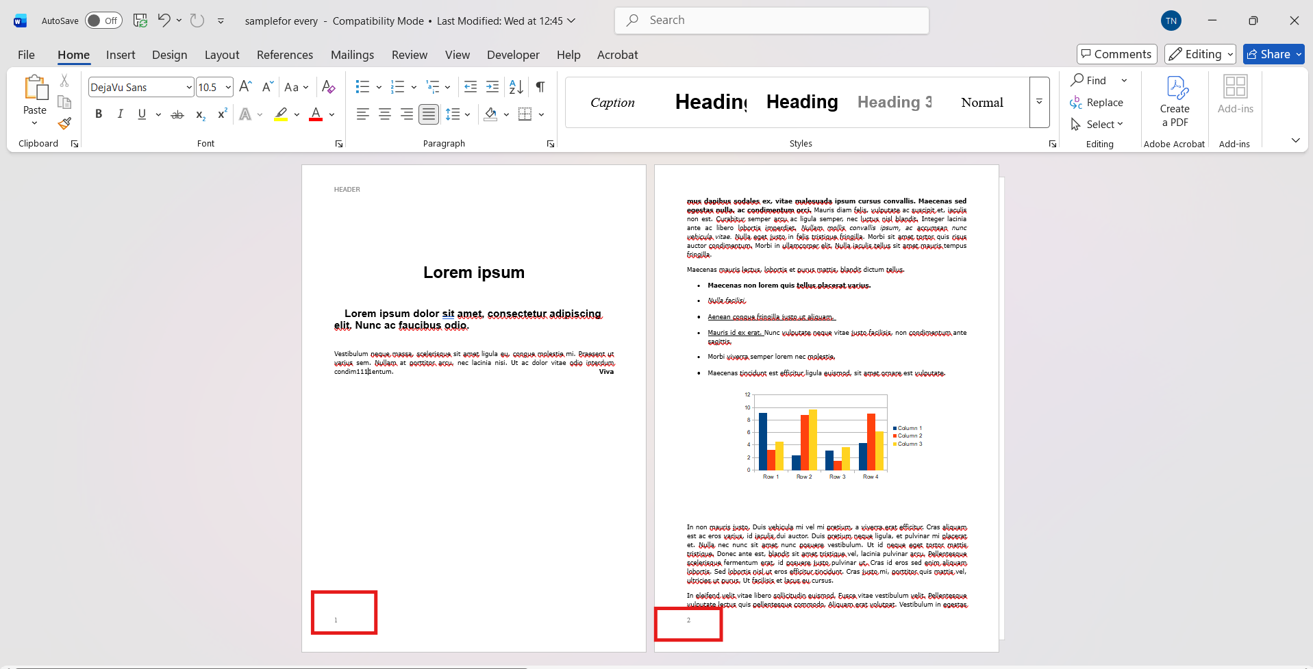This screenshot has height=669, width=1313.
Task: Increase font size with grow icon
Action: [246, 87]
